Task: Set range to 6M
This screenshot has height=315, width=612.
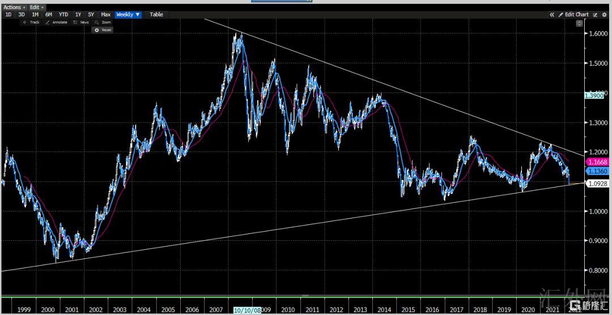Action: 49,14
